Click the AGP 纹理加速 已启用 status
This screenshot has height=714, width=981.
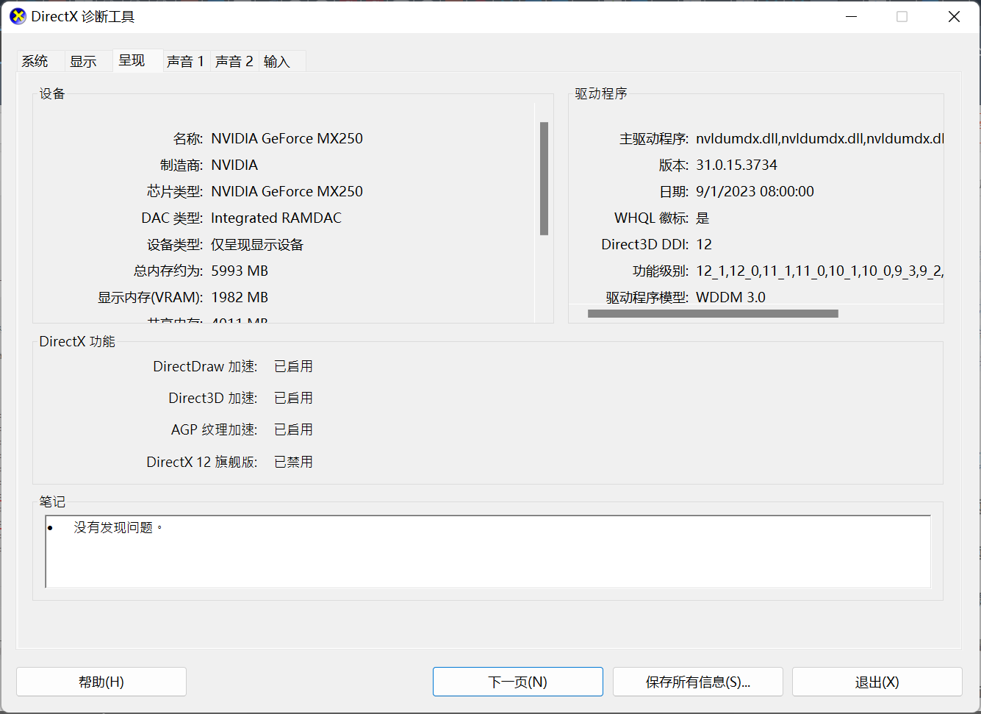coord(293,429)
